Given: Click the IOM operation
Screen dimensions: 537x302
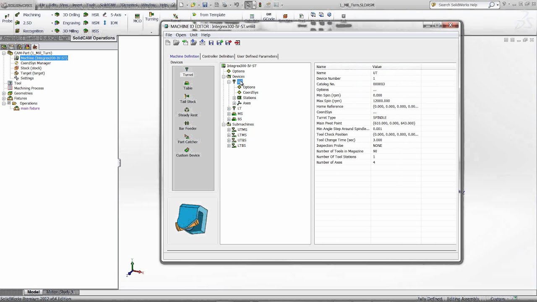Looking at the screenshot, I should (111, 23).
